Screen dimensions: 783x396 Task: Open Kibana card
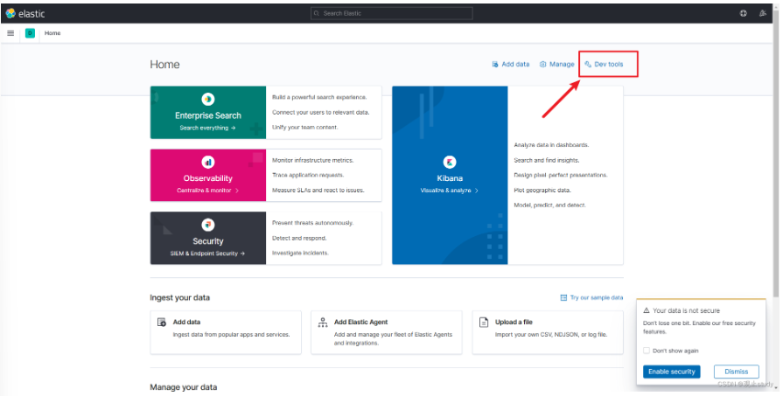[x=507, y=175]
